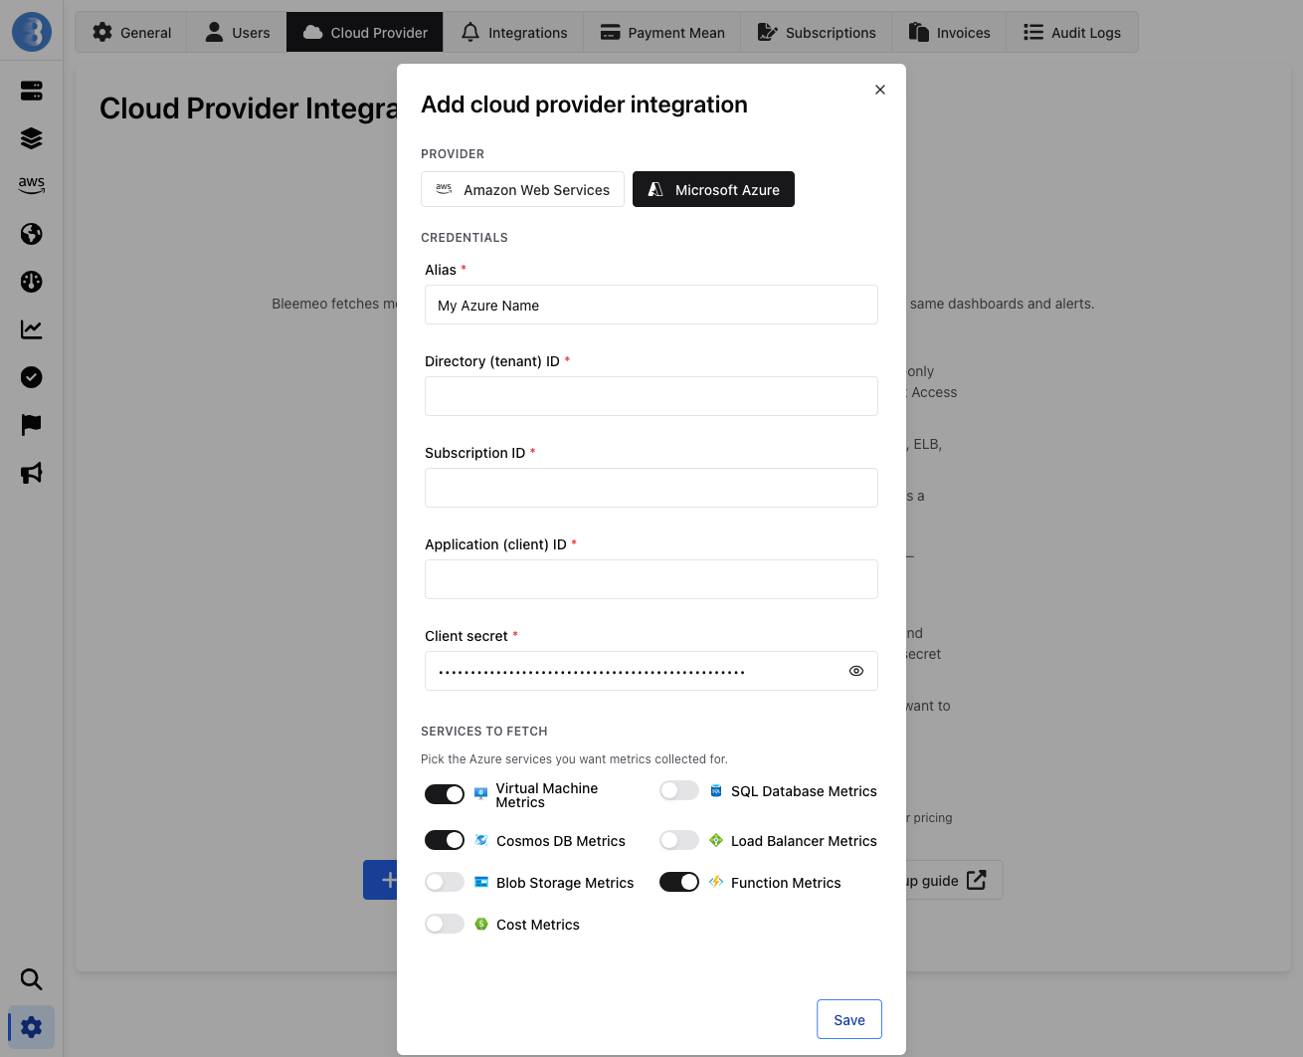This screenshot has height=1057, width=1303.
Task: Enable Cost Metrics toggle
Action: pyautogui.click(x=445, y=924)
